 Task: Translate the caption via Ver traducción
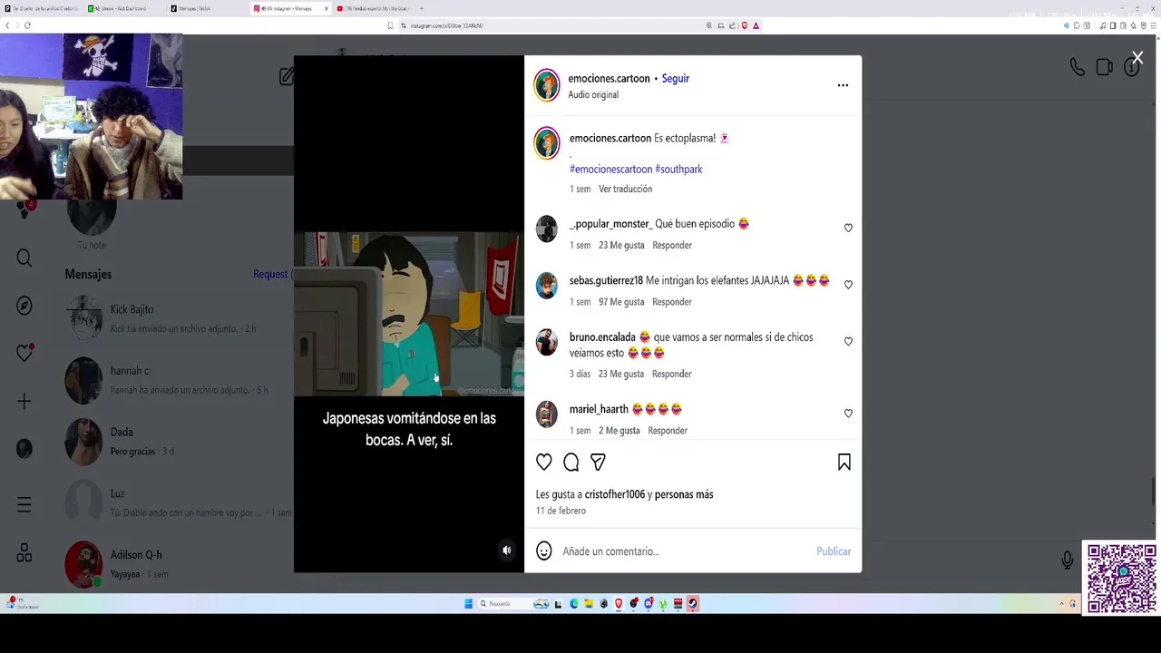[625, 189]
